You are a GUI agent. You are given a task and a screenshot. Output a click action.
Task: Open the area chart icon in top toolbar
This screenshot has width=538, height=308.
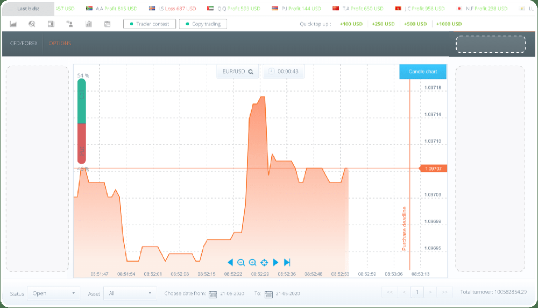[x=13, y=24]
